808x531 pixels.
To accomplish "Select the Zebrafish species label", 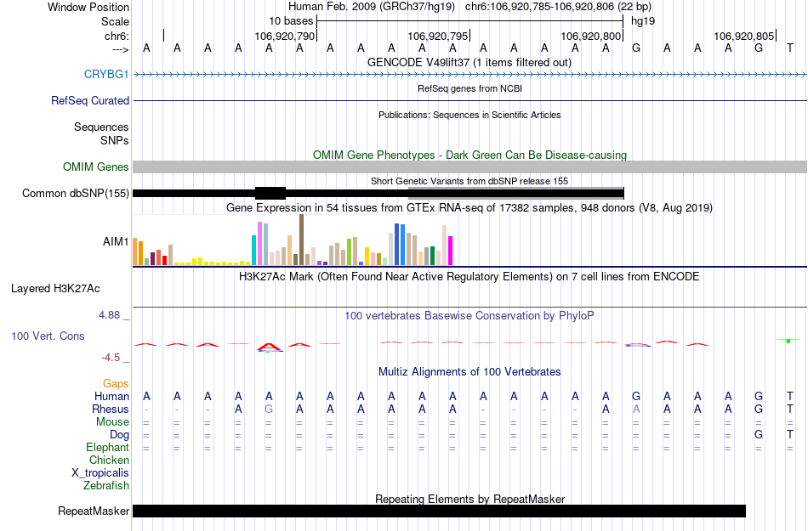I will 106,485.
